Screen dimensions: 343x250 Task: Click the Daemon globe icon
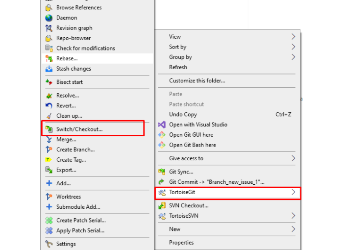pyautogui.click(x=49, y=18)
